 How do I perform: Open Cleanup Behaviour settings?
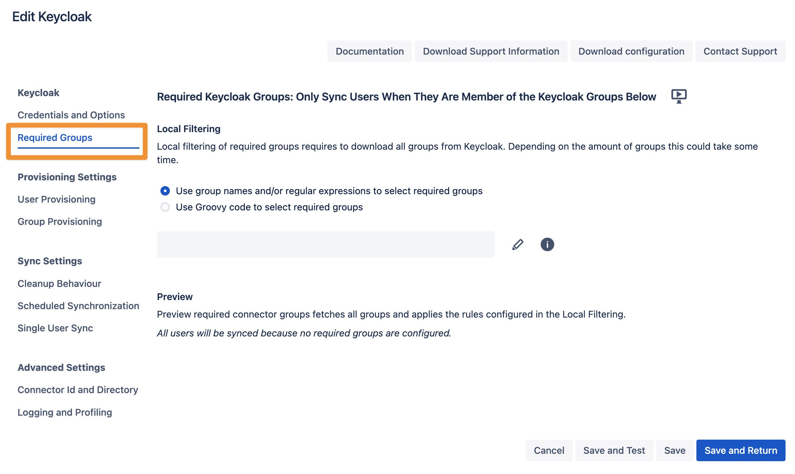click(x=59, y=284)
